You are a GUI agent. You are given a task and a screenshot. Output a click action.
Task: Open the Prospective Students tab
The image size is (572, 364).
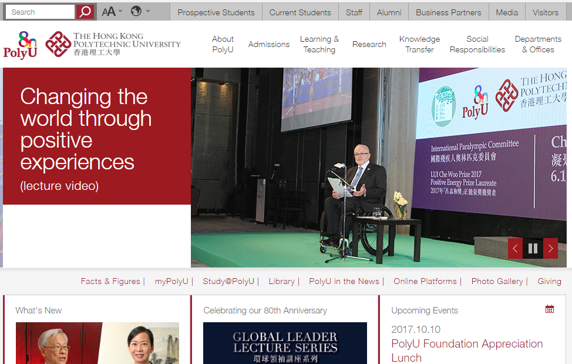pos(216,12)
